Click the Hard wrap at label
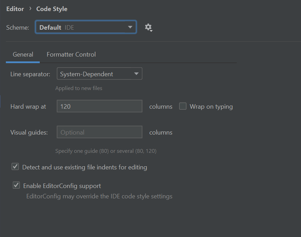 (x=28, y=107)
